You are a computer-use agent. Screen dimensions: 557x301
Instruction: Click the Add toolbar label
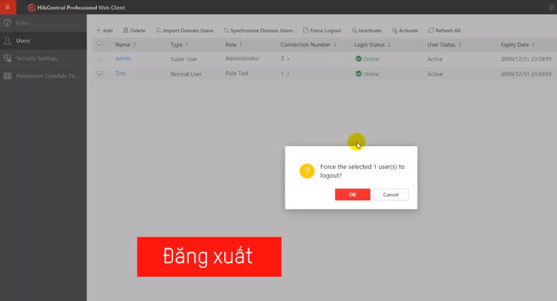[x=108, y=30]
